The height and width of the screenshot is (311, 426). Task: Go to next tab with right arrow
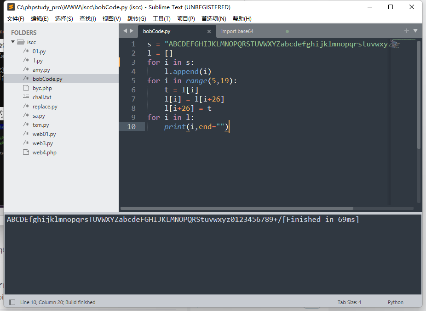coord(132,31)
